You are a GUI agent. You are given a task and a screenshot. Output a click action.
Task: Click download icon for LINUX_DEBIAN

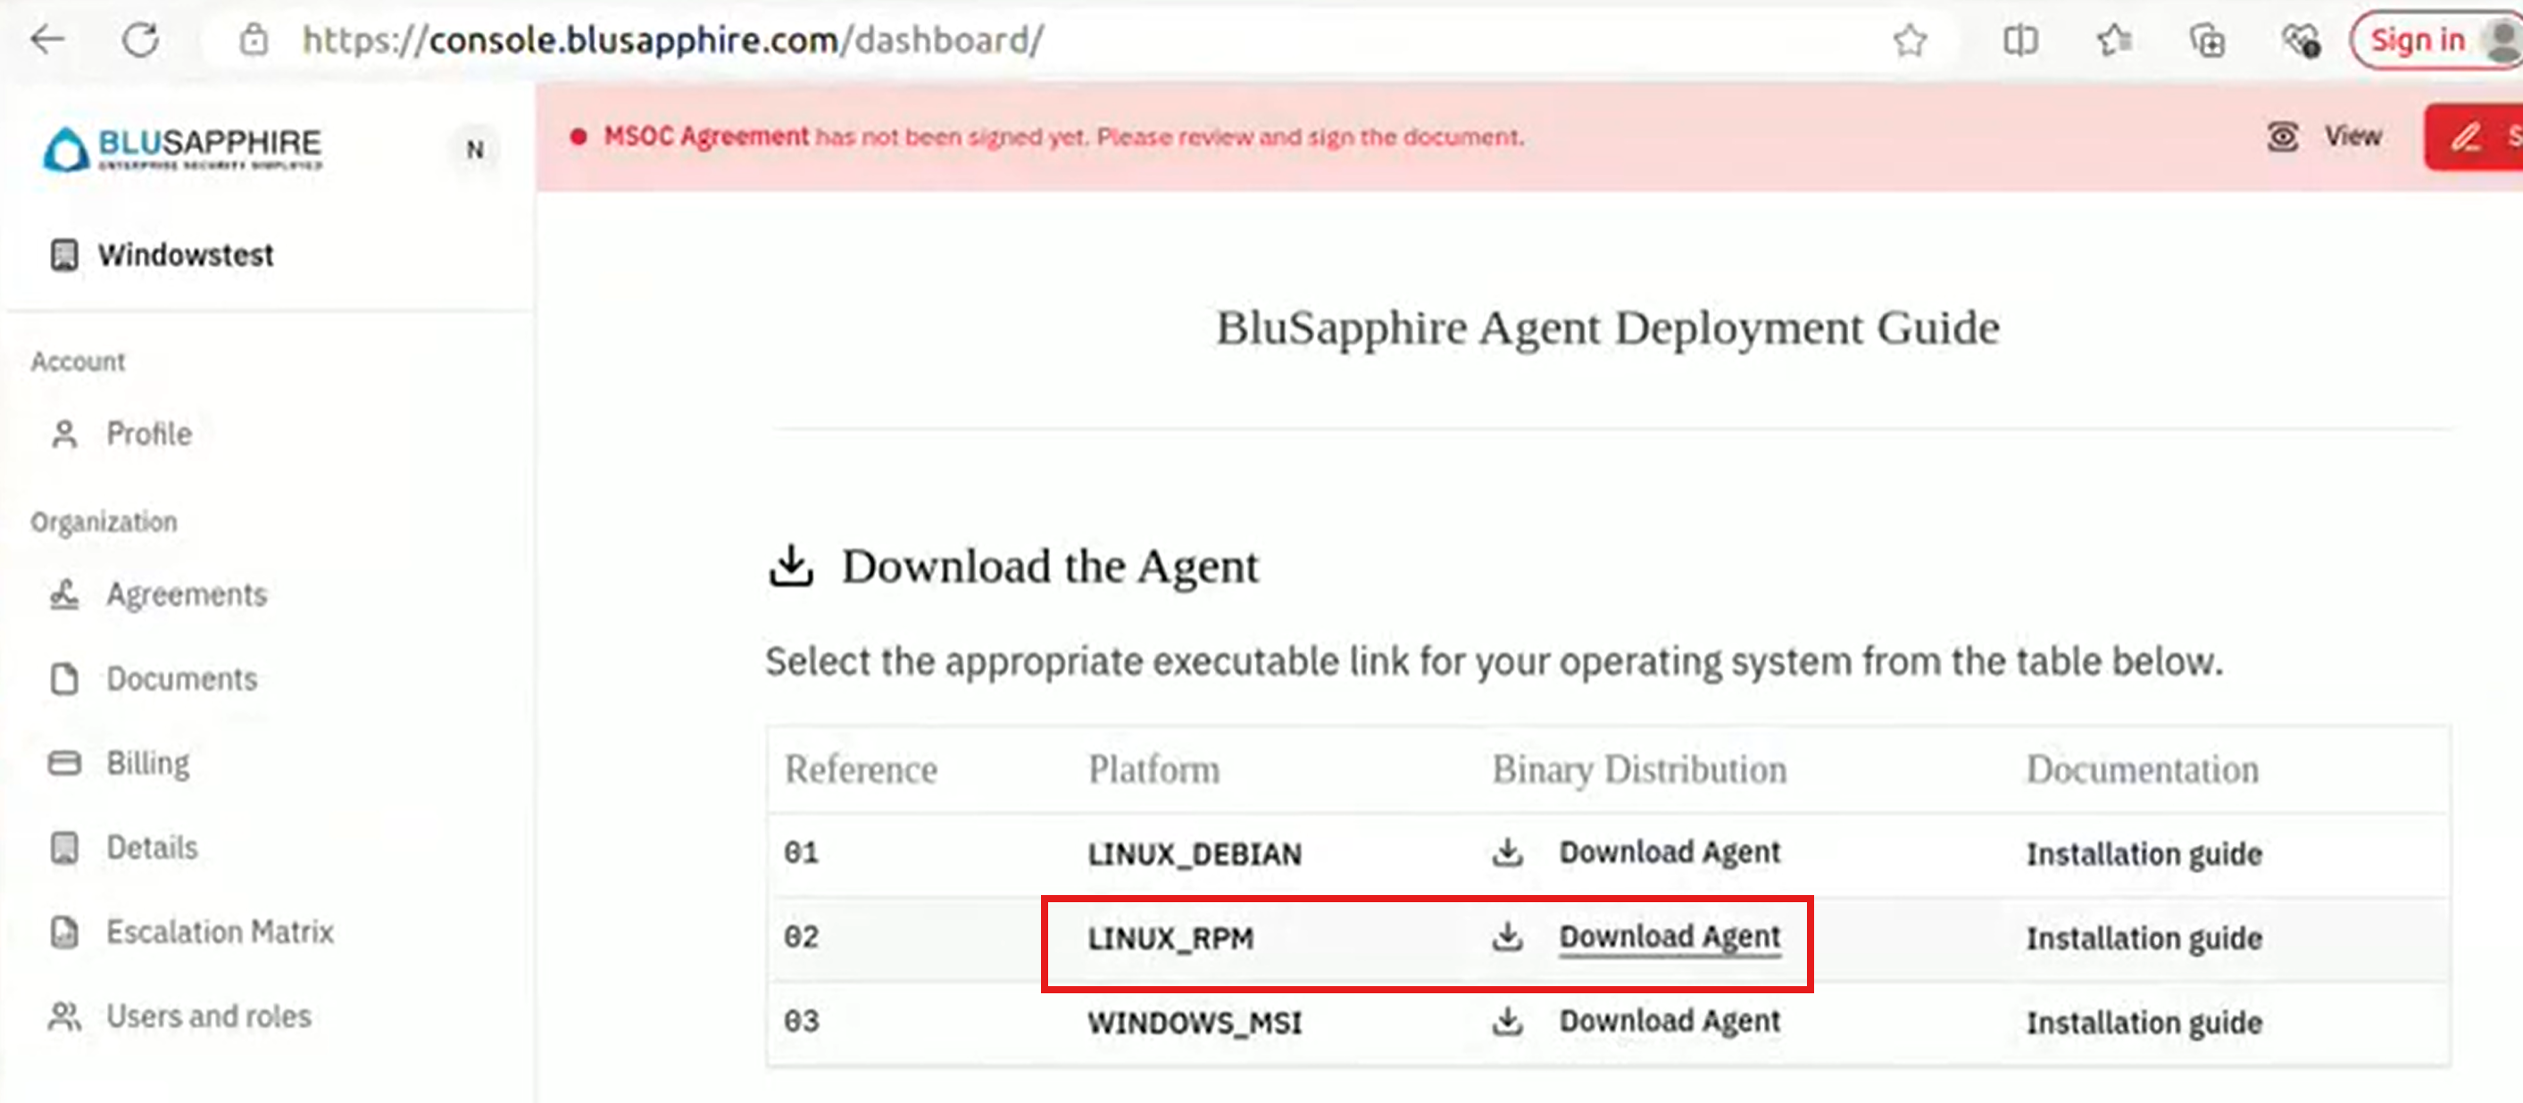pos(1507,852)
